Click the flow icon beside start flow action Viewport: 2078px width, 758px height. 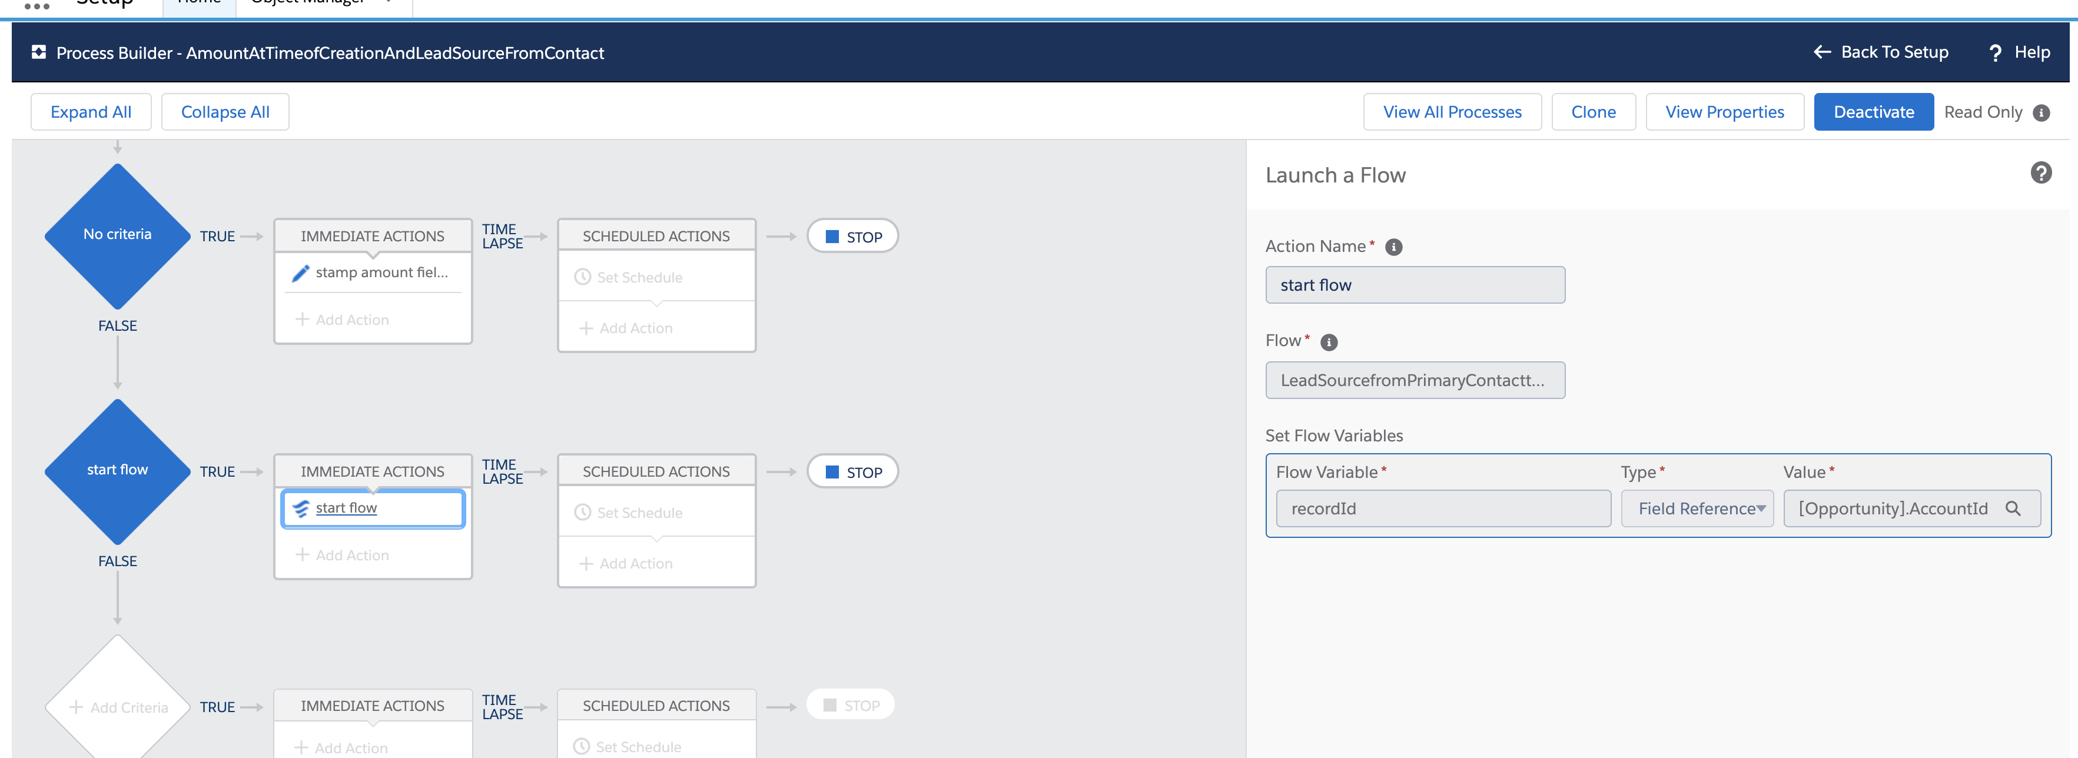(x=300, y=509)
